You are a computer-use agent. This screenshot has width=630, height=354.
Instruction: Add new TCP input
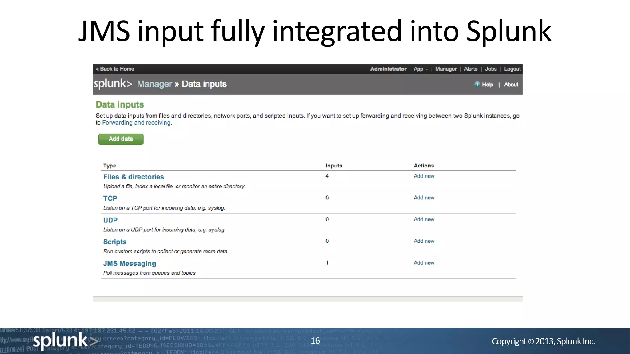(x=424, y=198)
